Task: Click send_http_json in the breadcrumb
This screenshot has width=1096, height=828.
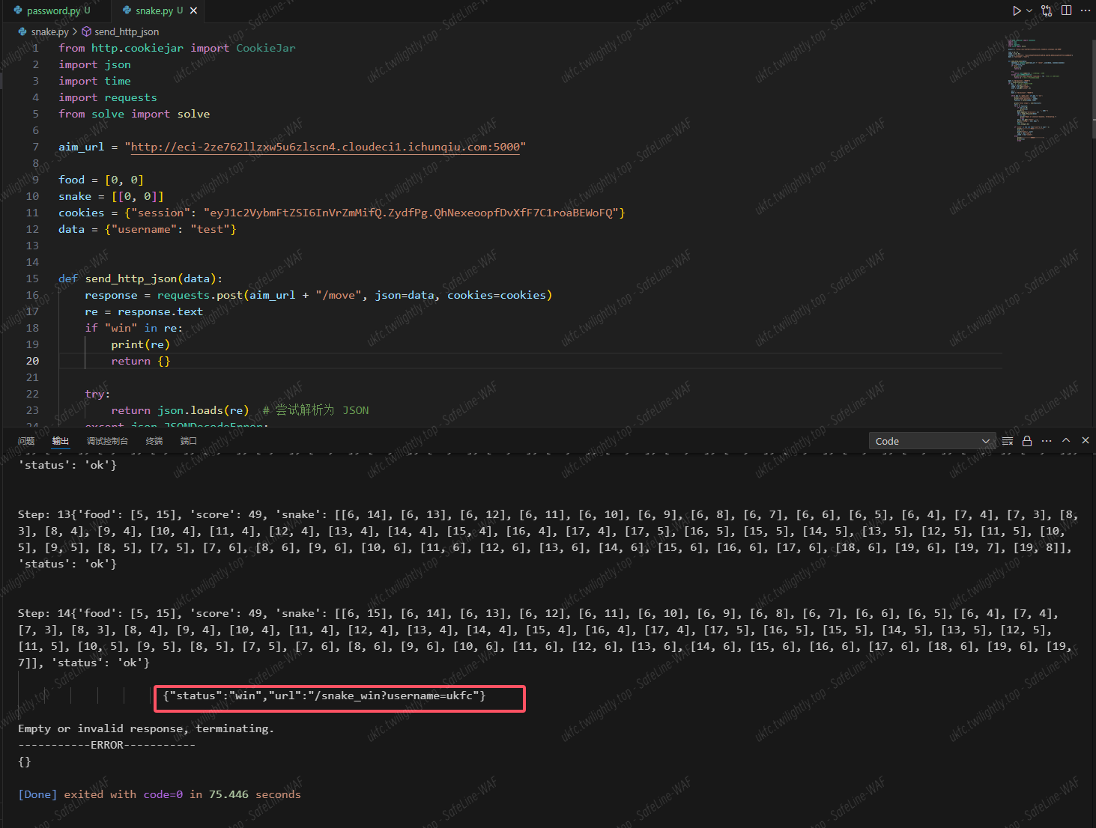Action: coord(126,31)
